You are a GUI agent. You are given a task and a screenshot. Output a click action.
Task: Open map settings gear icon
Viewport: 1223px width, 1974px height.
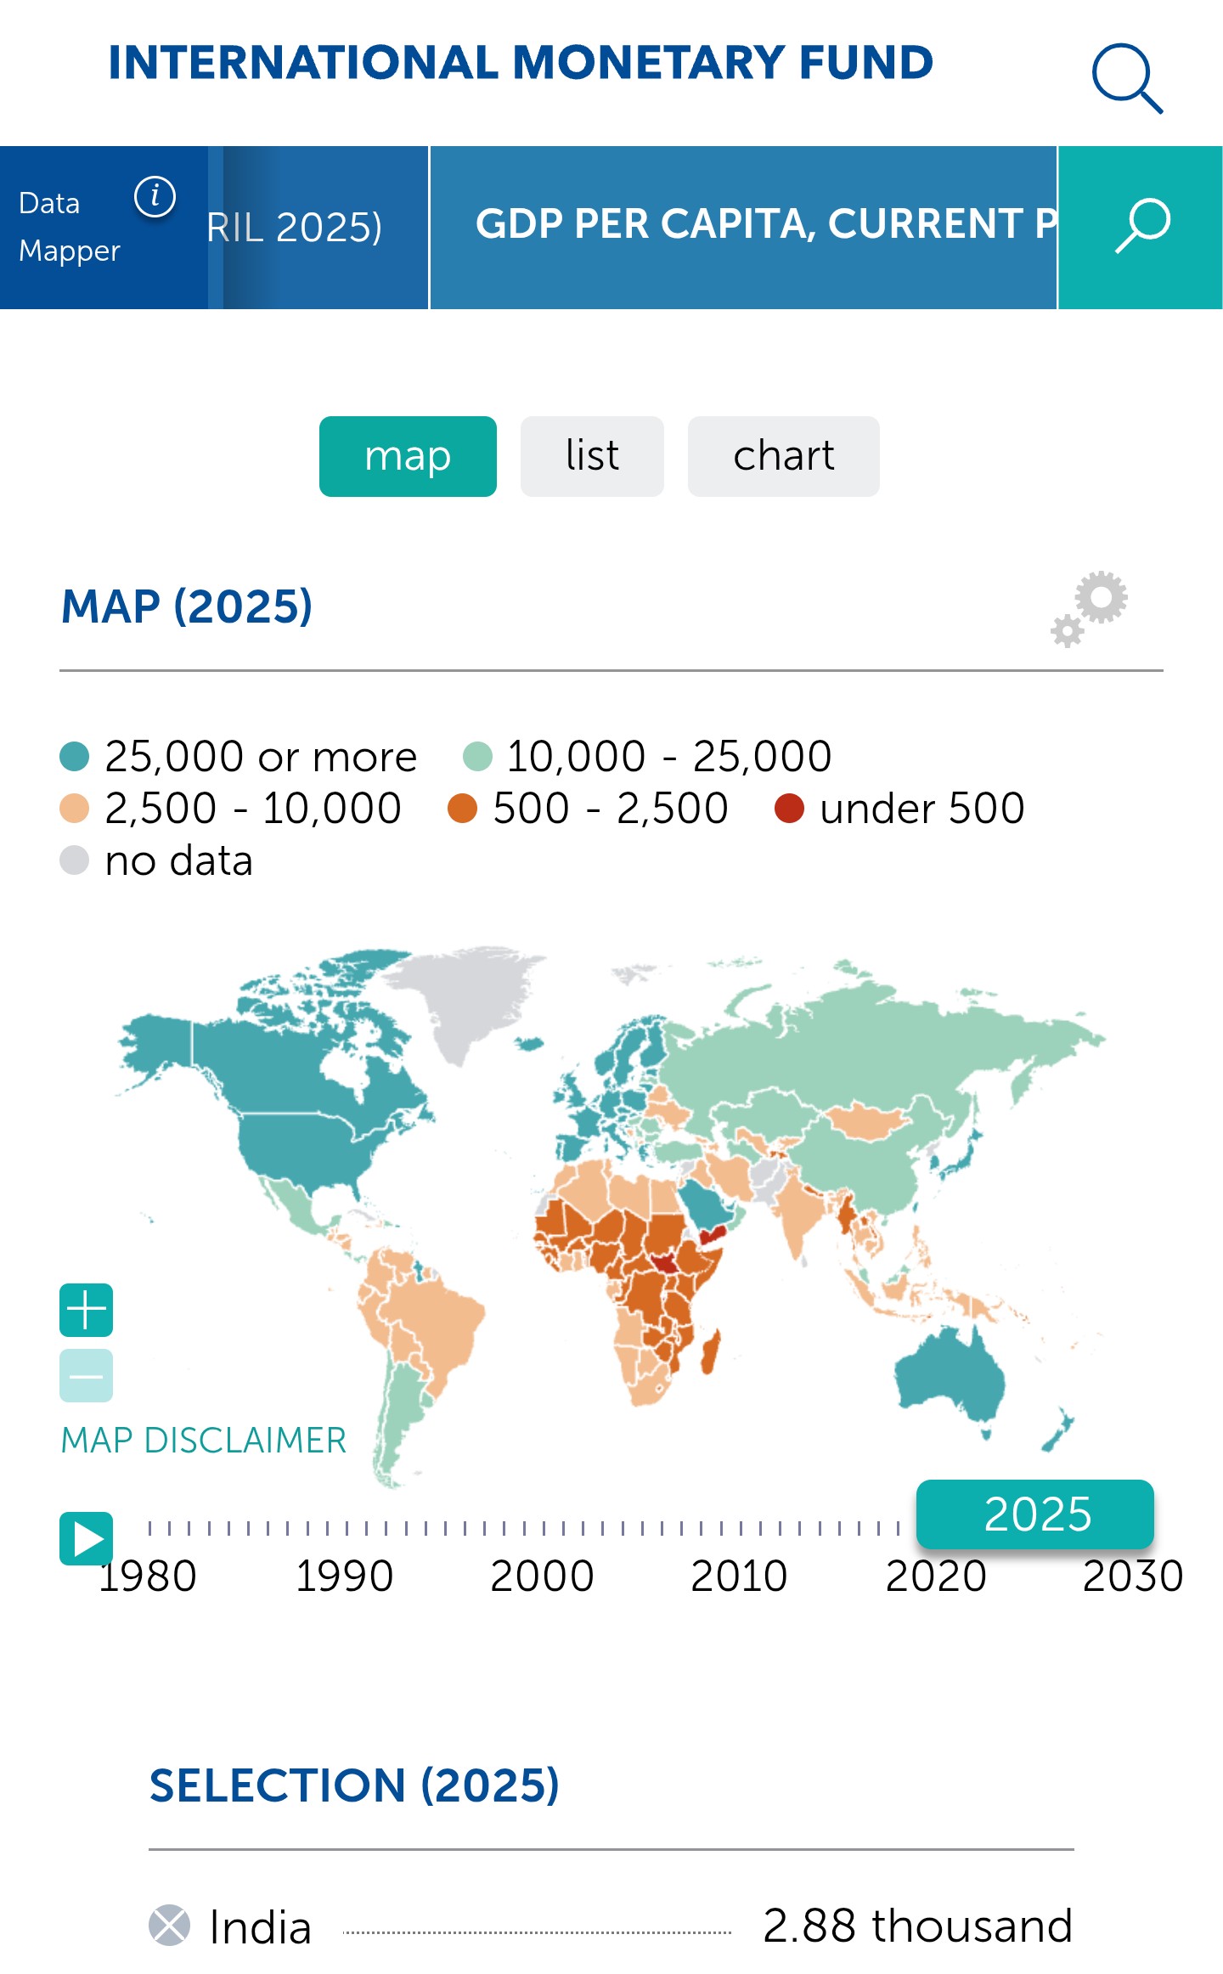(x=1090, y=608)
